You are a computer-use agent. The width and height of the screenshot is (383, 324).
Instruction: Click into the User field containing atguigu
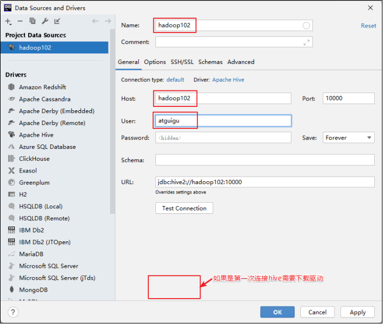click(223, 121)
